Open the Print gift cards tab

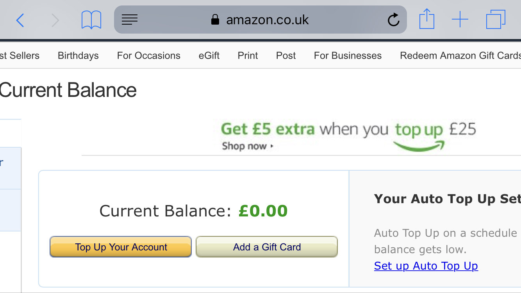click(x=248, y=55)
